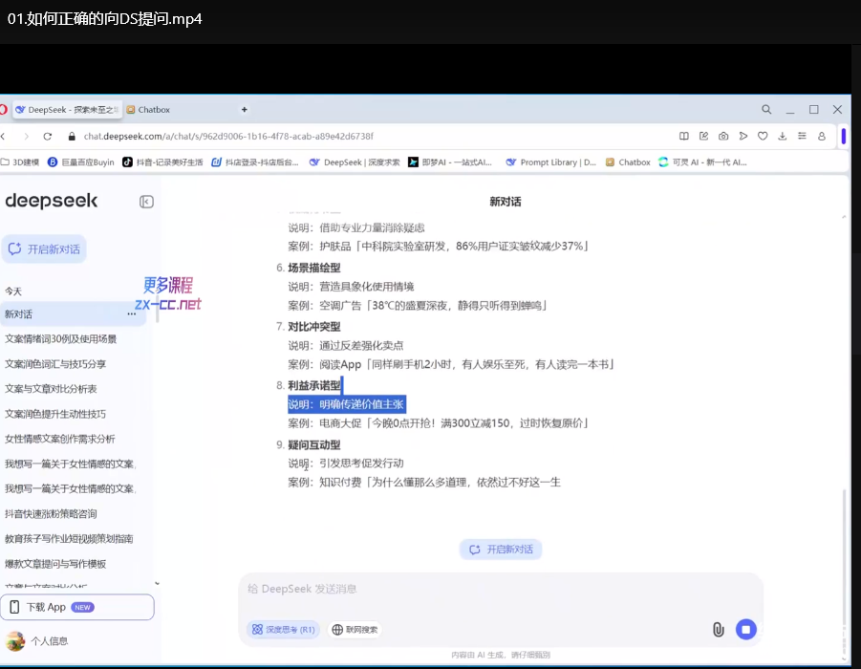Click the 今天 label in sidebar
The height and width of the screenshot is (669, 861).
(13, 291)
